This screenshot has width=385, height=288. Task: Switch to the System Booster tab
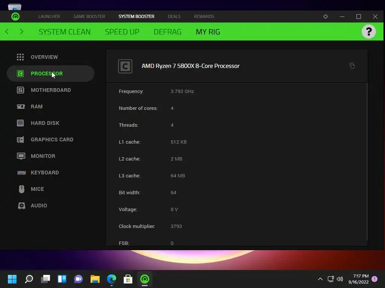(136, 16)
